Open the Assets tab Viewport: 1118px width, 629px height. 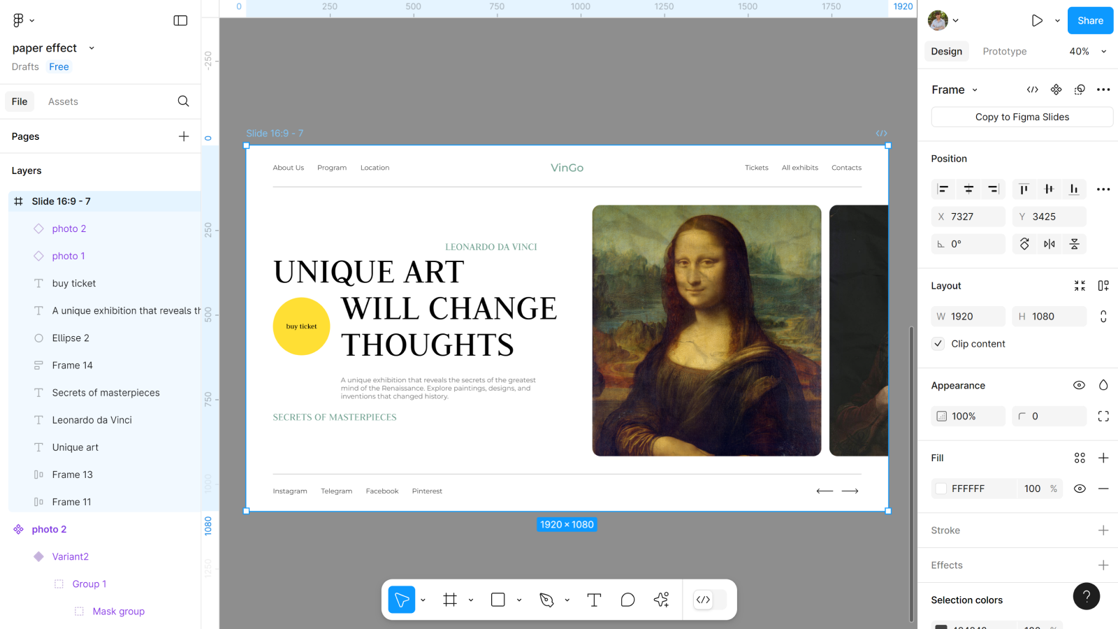coord(63,101)
